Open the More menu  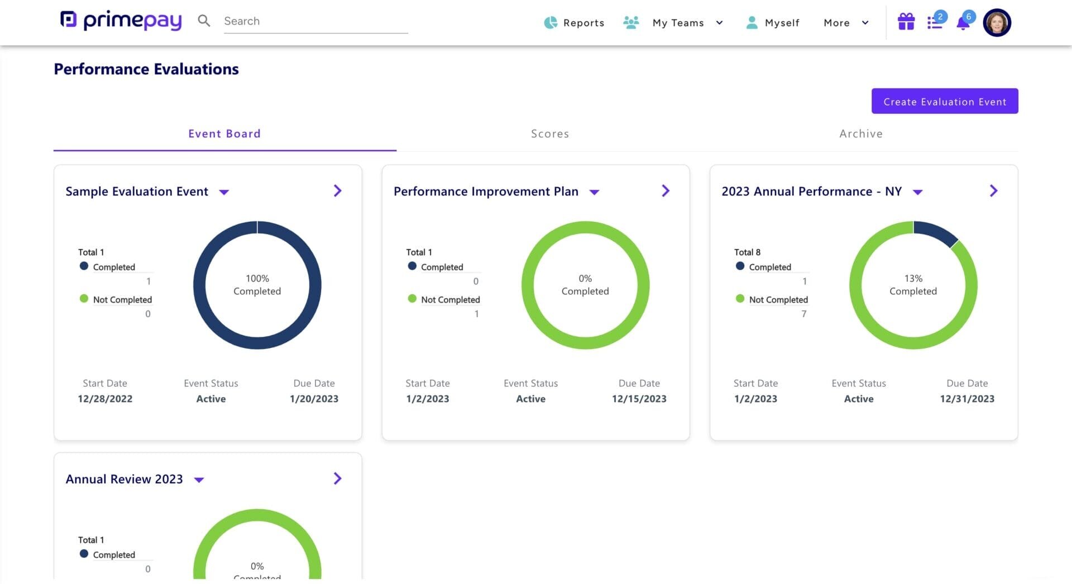click(846, 23)
